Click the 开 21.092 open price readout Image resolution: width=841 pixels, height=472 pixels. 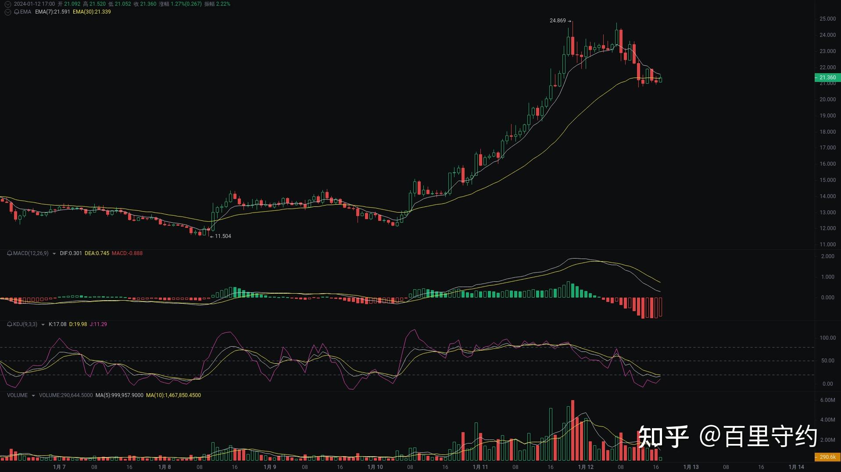click(69, 4)
